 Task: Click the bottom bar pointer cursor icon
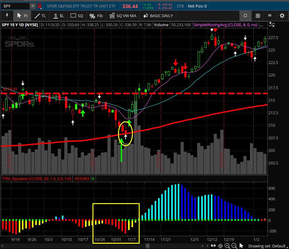[241, 246]
